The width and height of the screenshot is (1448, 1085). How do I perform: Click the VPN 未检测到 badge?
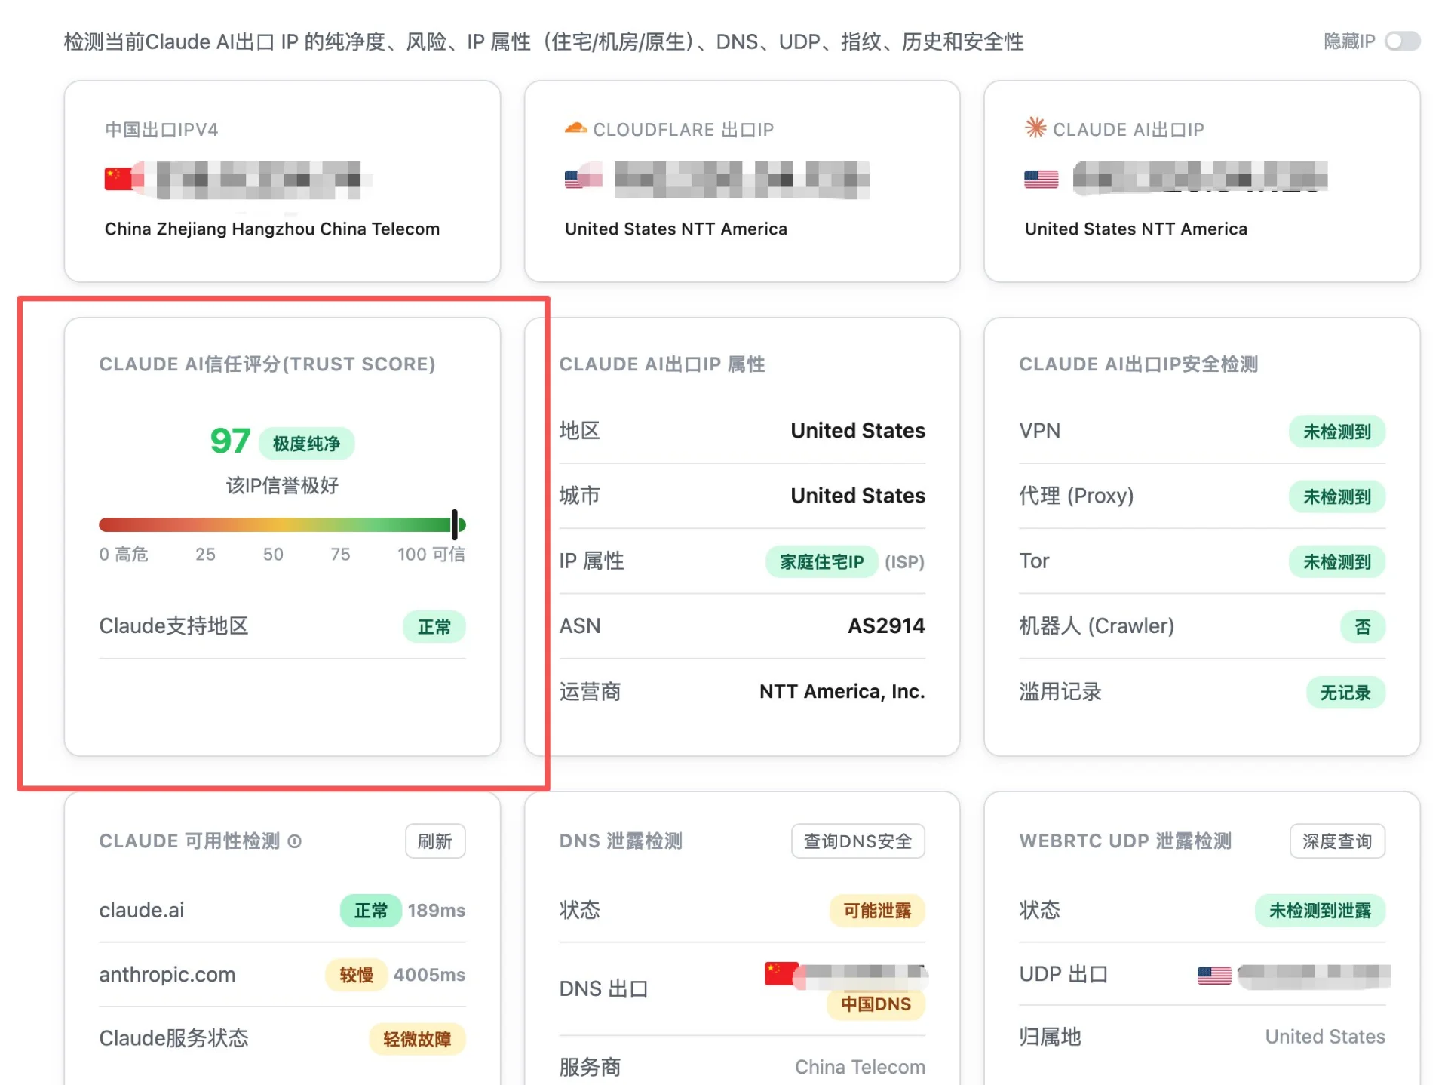pyautogui.click(x=1337, y=432)
